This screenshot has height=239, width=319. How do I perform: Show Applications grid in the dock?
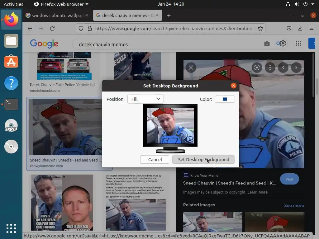pyautogui.click(x=11, y=228)
